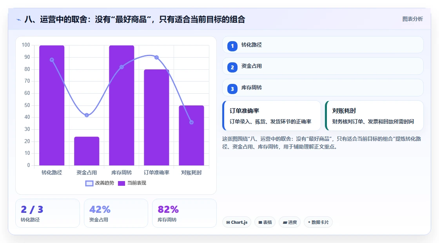Select the 数据卡片 tag chip
This screenshot has width=439, height=243.
(x=318, y=222)
